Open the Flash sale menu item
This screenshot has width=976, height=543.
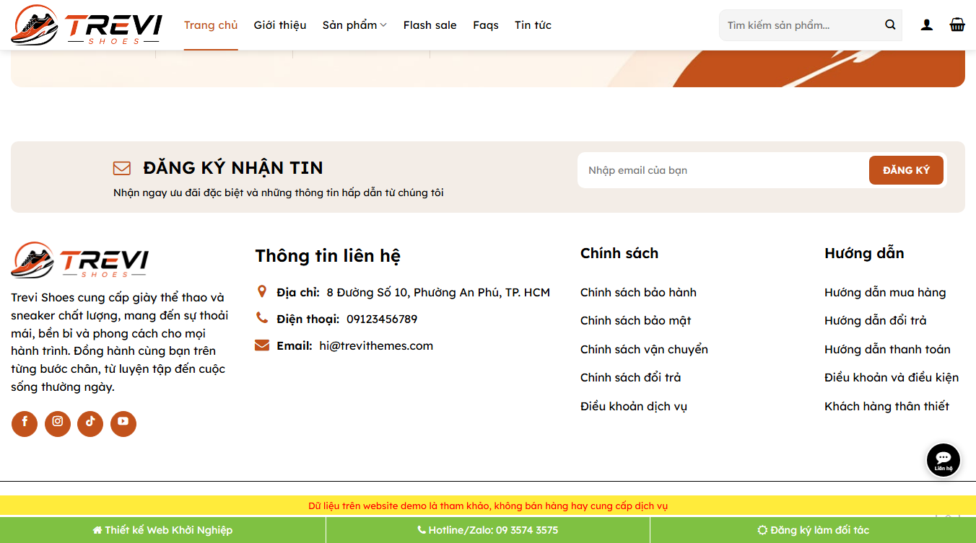(x=430, y=25)
